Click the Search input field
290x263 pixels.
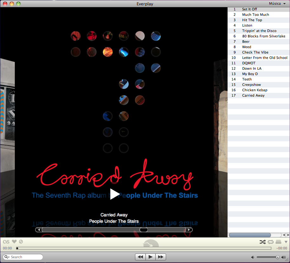(x=23, y=257)
